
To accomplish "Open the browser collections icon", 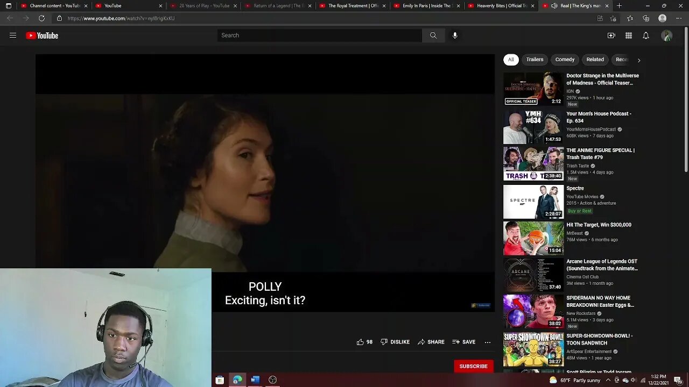I will pyautogui.click(x=646, y=18).
